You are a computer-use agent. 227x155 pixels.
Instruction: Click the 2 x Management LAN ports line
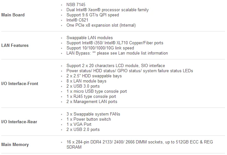click(x=92, y=102)
